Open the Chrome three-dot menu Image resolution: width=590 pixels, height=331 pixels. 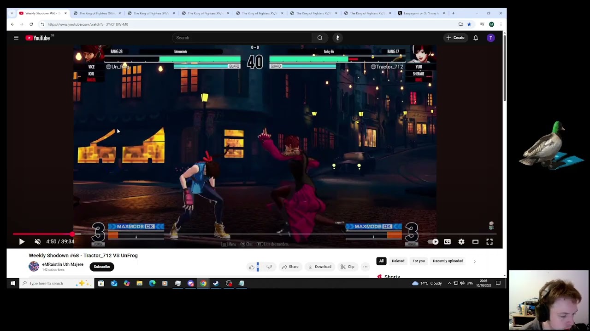coord(501,24)
